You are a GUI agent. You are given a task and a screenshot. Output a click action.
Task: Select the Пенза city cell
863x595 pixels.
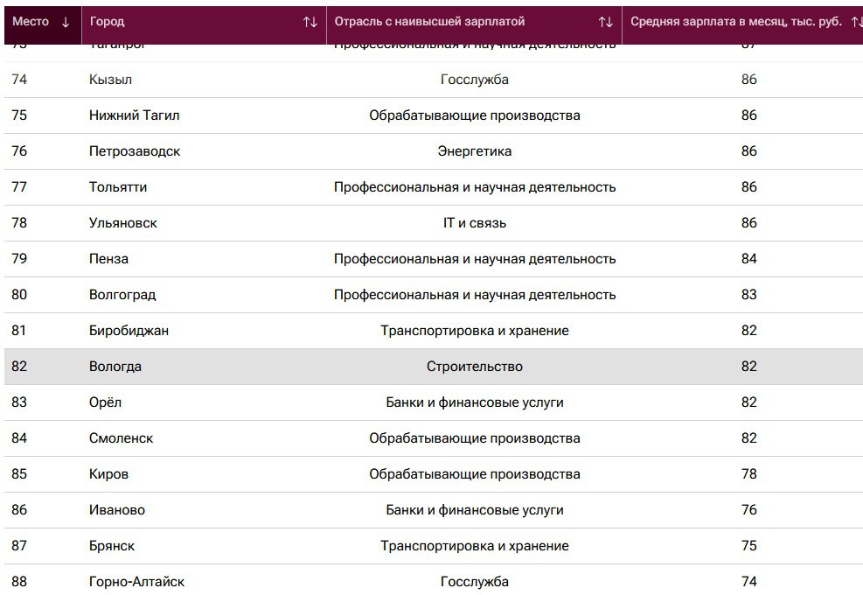coord(108,258)
